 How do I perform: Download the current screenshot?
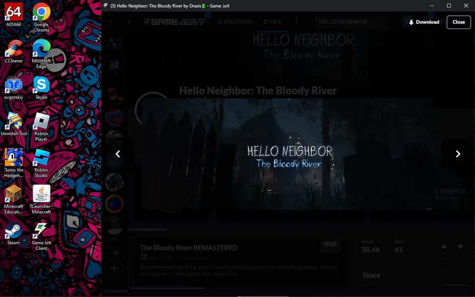pos(424,22)
